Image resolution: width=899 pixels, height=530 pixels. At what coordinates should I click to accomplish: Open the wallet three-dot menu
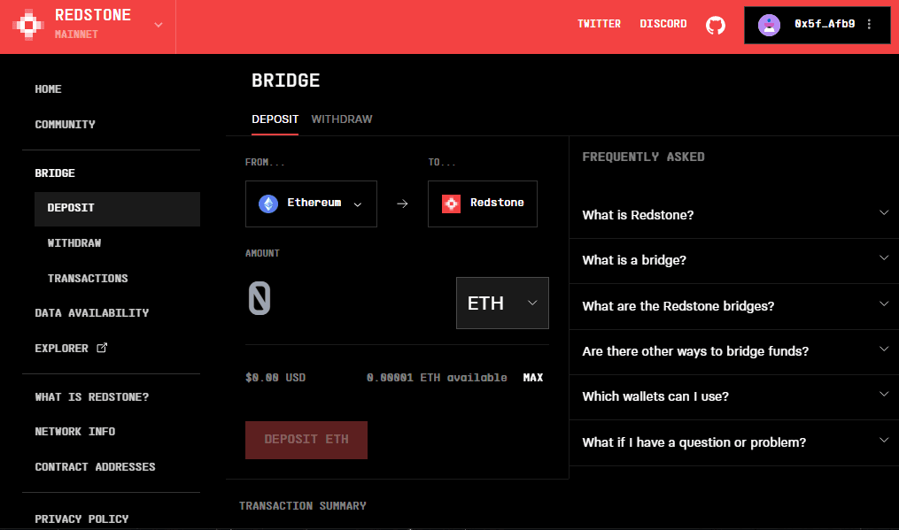pyautogui.click(x=869, y=24)
